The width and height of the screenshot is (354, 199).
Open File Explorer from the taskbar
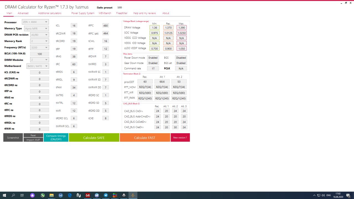(51, 195)
